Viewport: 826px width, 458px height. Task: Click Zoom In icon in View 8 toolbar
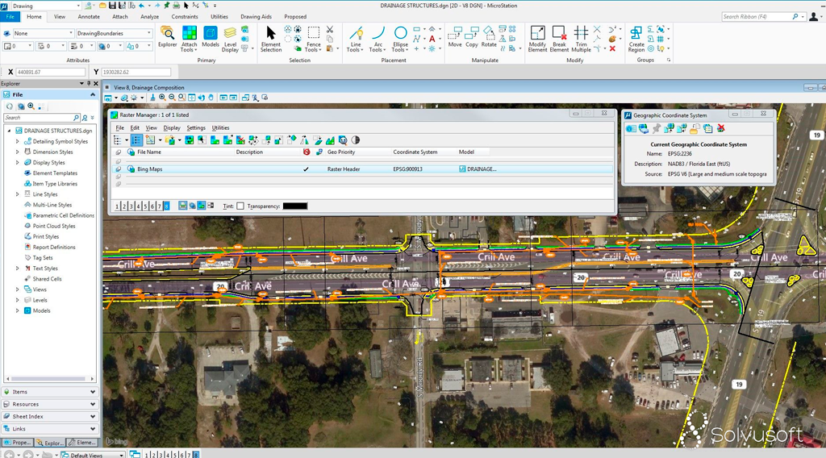[162, 98]
